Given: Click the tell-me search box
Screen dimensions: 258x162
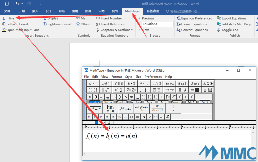Looking at the screenshot, I should click(183, 11).
